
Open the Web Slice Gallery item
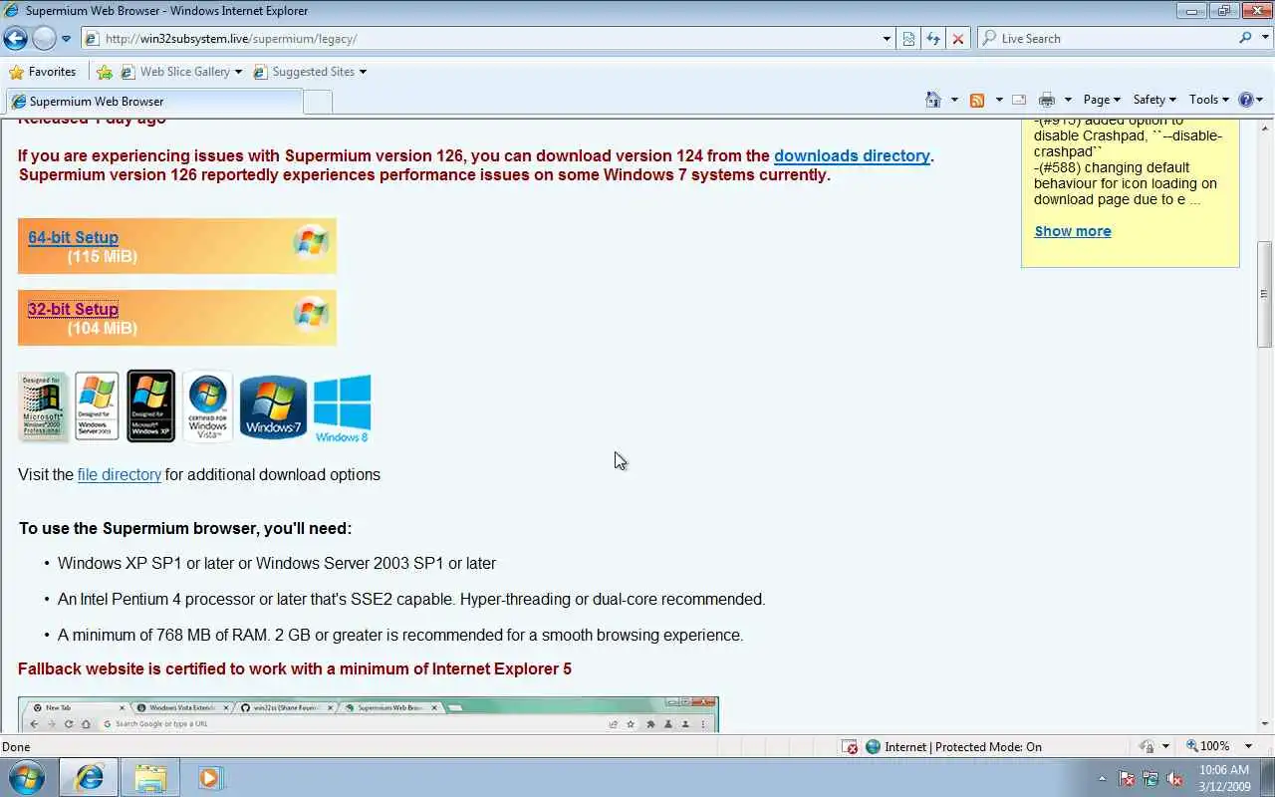(x=180, y=72)
